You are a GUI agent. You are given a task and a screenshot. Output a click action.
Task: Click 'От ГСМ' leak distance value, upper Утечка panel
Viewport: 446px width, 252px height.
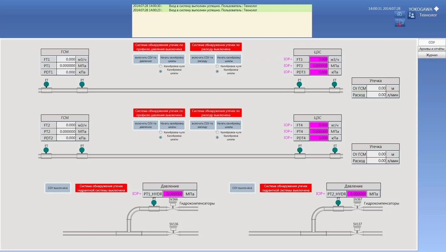coord(376,88)
